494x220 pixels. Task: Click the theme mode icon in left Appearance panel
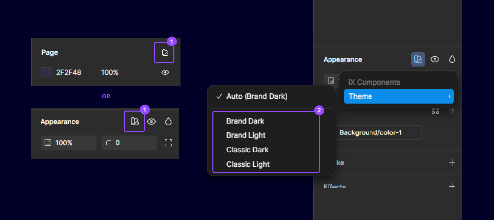pos(134,121)
